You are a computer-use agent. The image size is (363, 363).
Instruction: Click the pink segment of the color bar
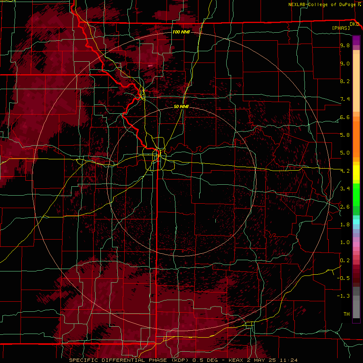coord(356,245)
